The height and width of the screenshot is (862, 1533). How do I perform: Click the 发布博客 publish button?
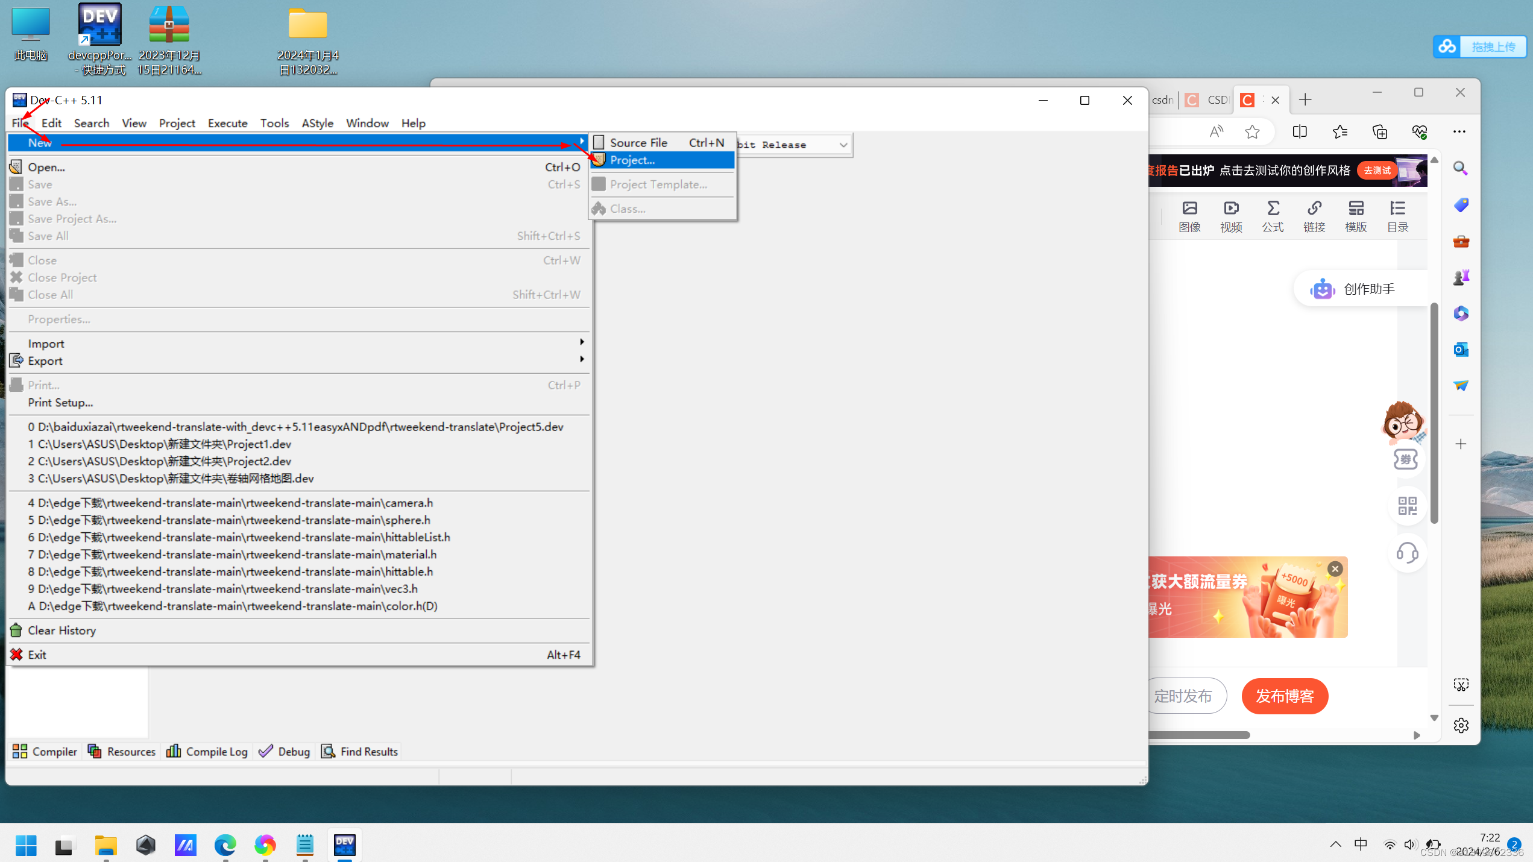click(x=1285, y=696)
